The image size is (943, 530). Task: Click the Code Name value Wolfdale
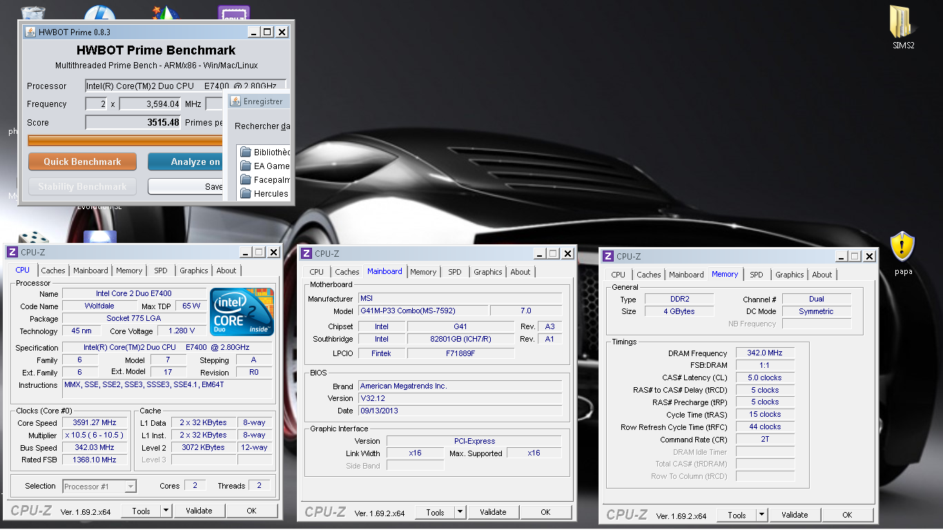99,306
